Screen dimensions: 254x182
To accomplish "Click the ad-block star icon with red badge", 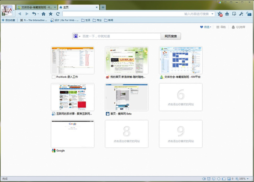I will (x=220, y=14).
